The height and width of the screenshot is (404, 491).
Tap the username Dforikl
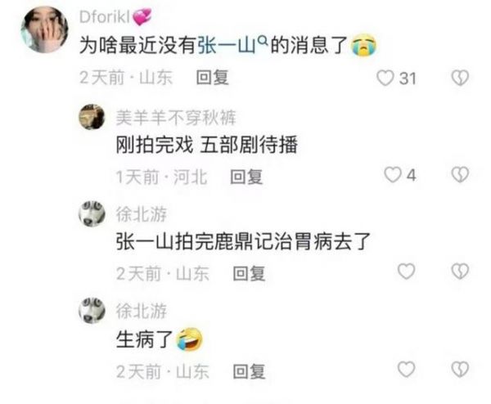[105, 17]
